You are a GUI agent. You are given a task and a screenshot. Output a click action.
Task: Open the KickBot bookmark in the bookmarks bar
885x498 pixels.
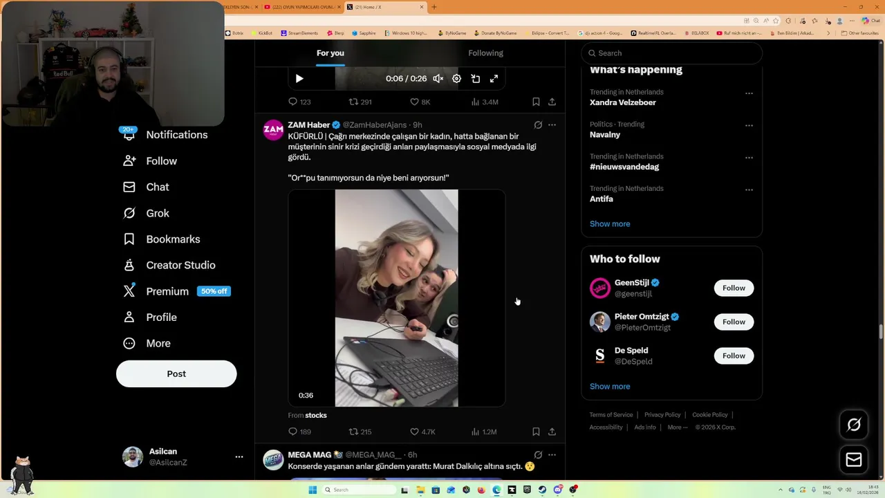point(261,33)
